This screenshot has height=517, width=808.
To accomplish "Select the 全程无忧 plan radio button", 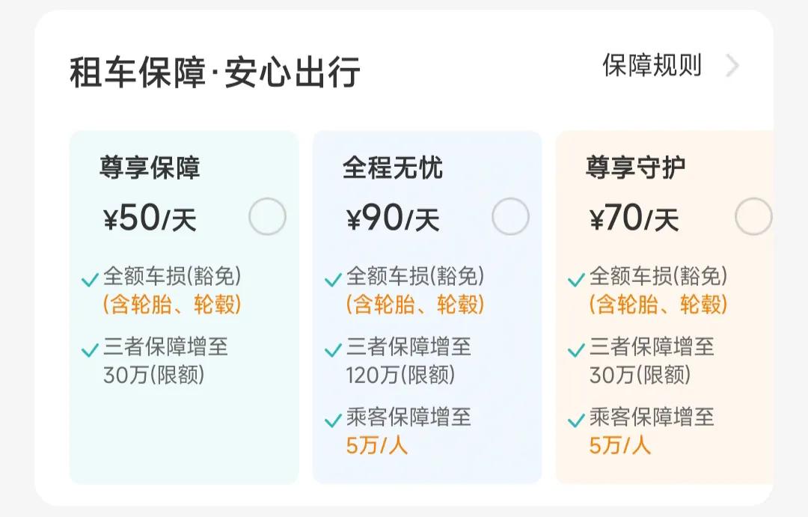I will click(509, 215).
